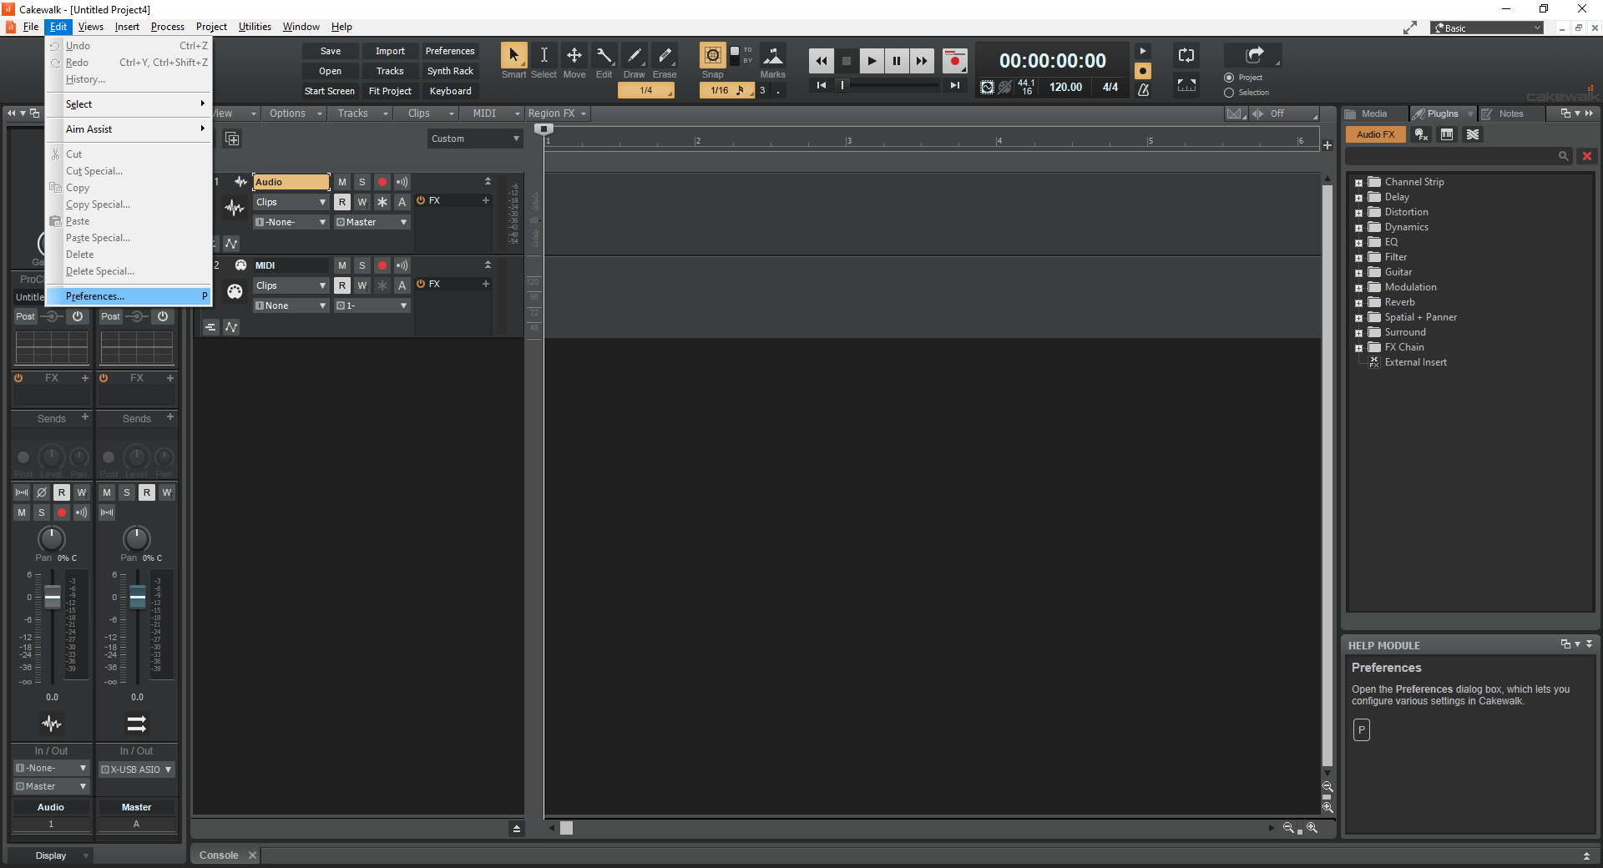The width and height of the screenshot is (1603, 868).
Task: Select External Insert in plugin list
Action: 1415,362
